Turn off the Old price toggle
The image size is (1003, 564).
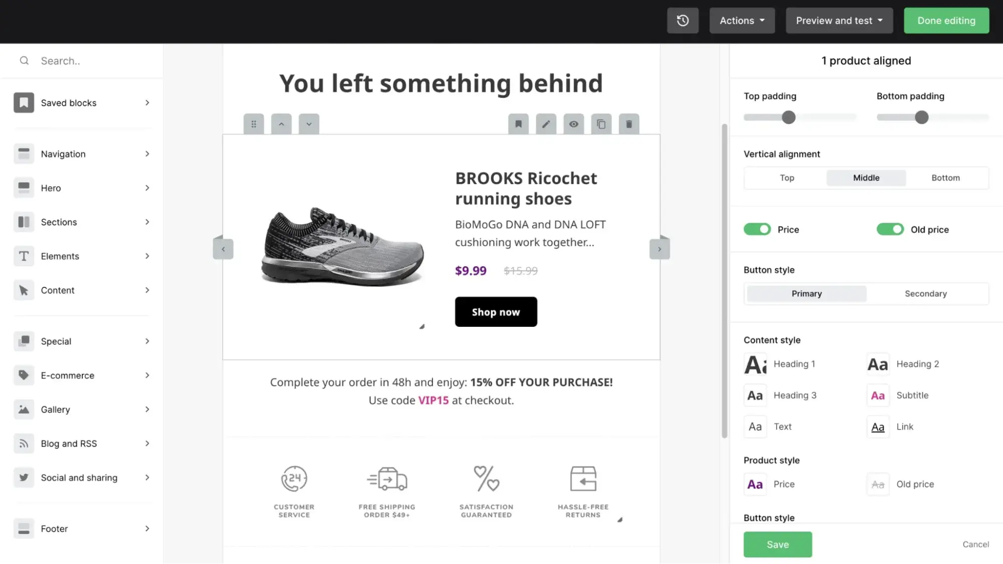click(x=890, y=229)
